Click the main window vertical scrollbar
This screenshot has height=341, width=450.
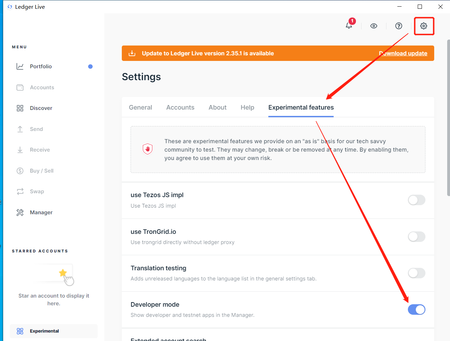[x=448, y=118]
